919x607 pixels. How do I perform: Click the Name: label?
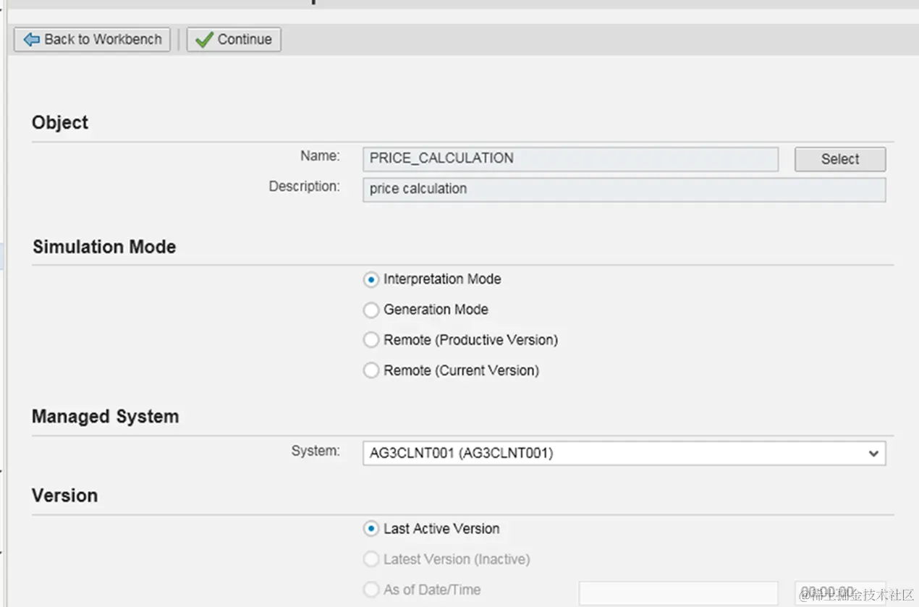pyautogui.click(x=320, y=156)
